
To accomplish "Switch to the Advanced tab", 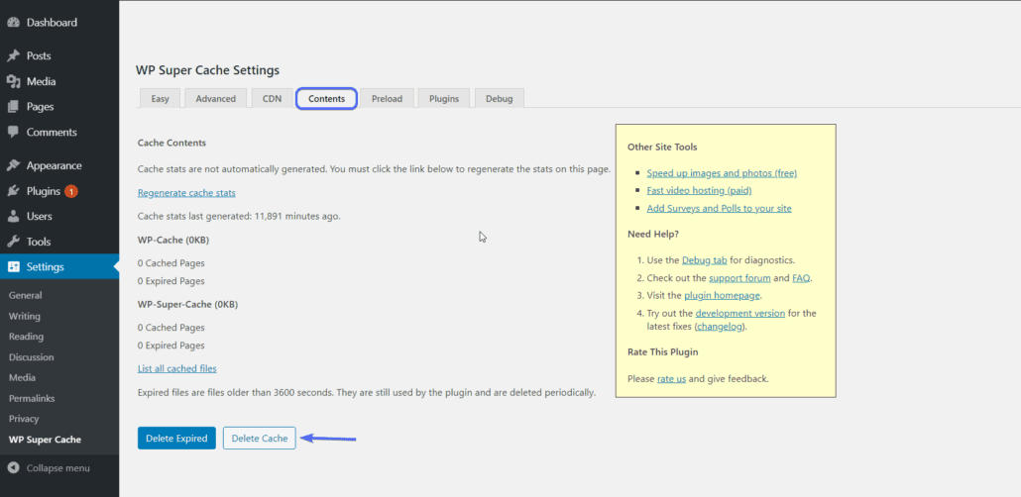I will point(215,99).
